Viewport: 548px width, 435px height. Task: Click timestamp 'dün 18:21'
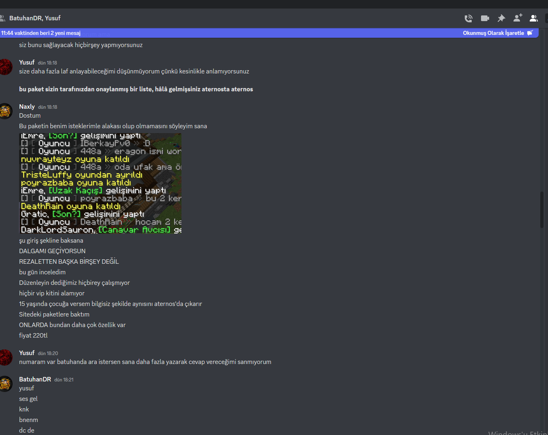[64, 380]
